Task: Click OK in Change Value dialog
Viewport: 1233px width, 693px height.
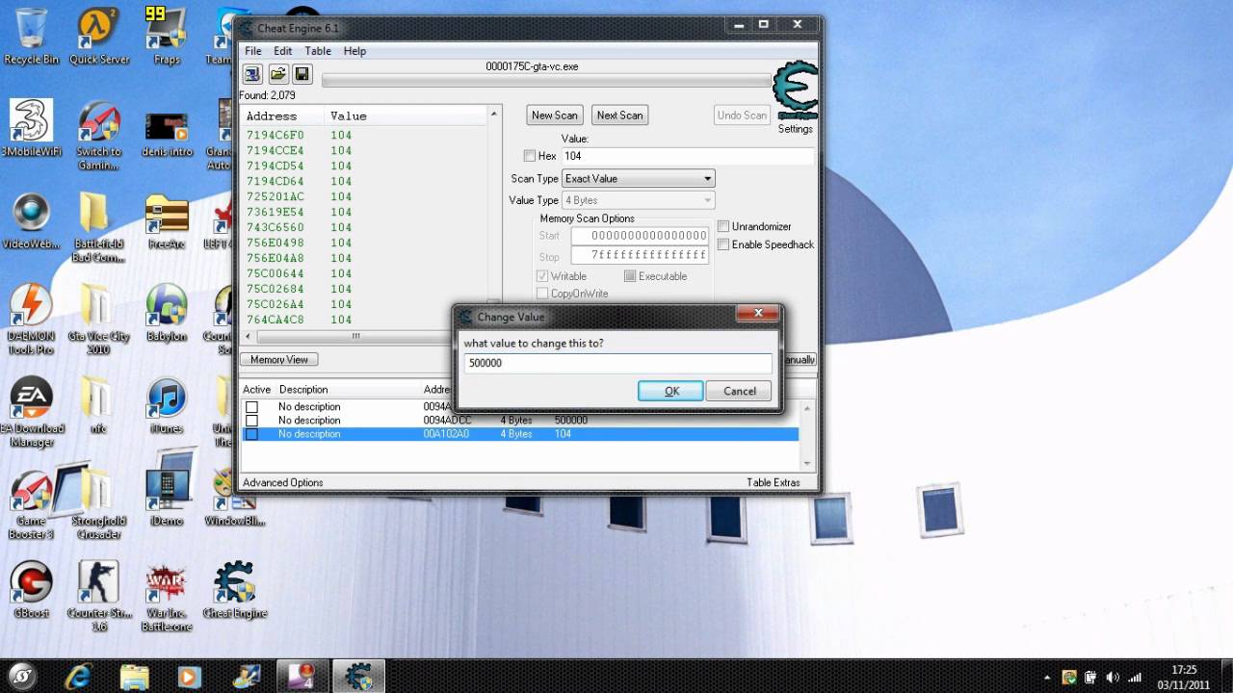Action: (670, 391)
